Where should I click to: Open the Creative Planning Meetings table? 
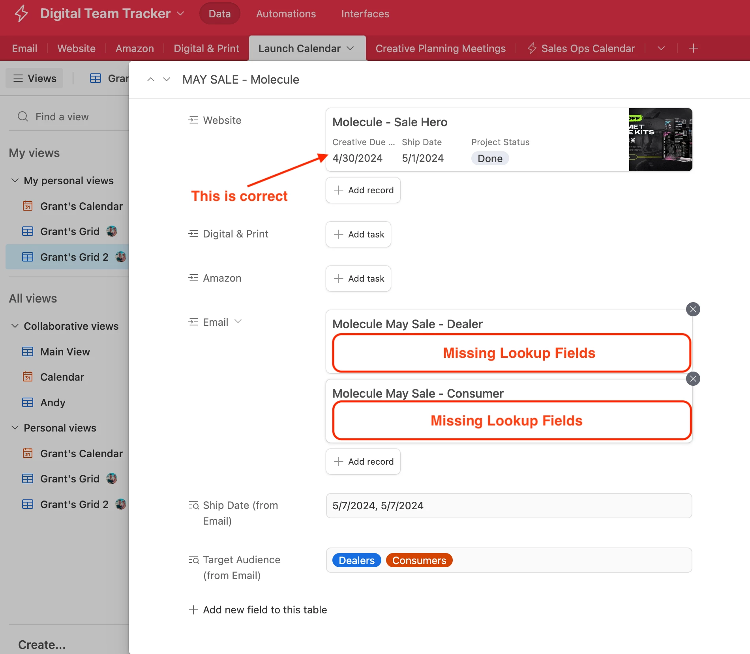click(441, 48)
